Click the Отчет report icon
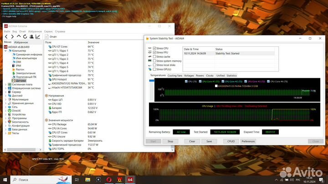The image size is (328, 184). 46,37
